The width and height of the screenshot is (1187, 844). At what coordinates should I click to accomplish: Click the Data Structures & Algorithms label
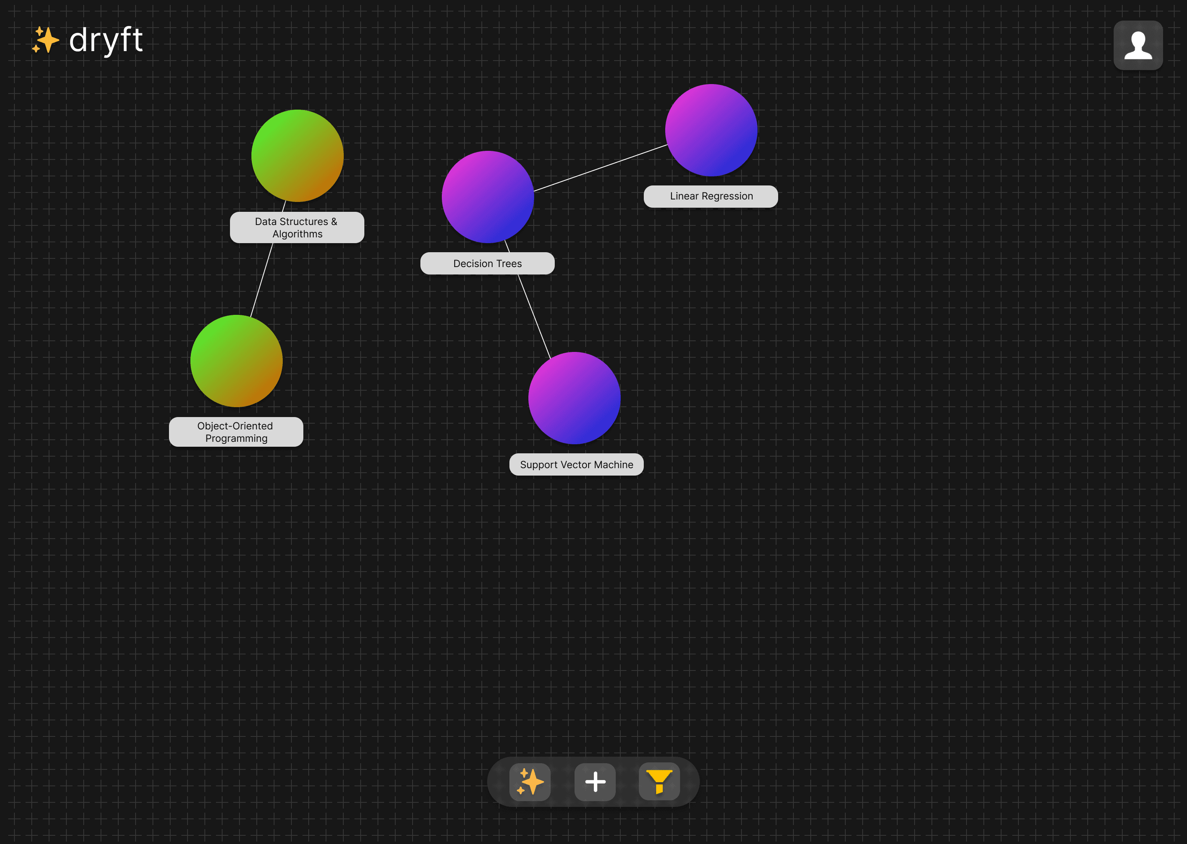click(297, 227)
